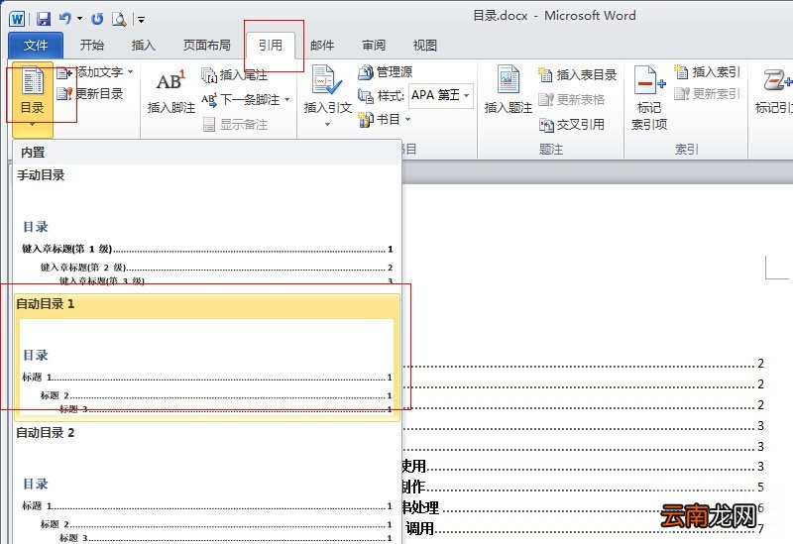This screenshot has height=544, width=793.
Task: Expand the 插入引文 dropdown arrow
Action: 327,124
